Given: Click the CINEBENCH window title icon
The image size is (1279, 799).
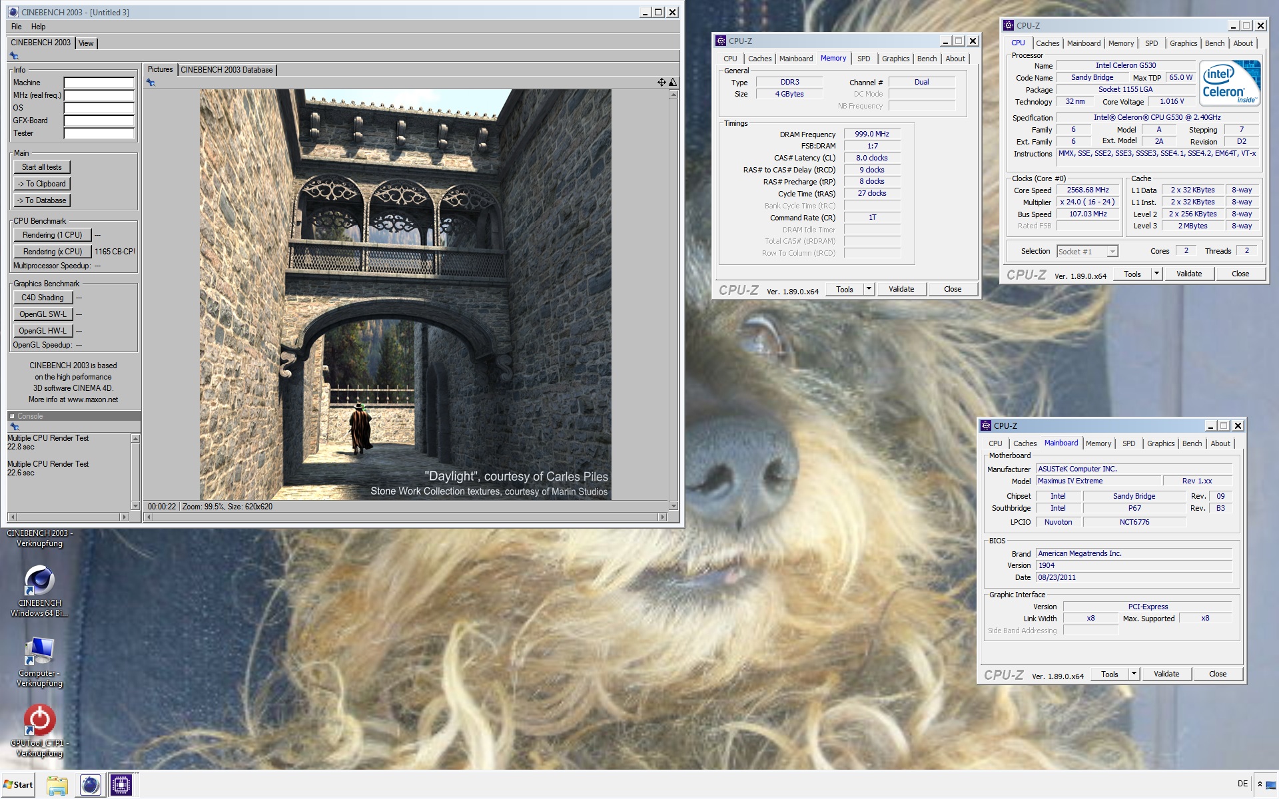Looking at the screenshot, I should pos(13,12).
